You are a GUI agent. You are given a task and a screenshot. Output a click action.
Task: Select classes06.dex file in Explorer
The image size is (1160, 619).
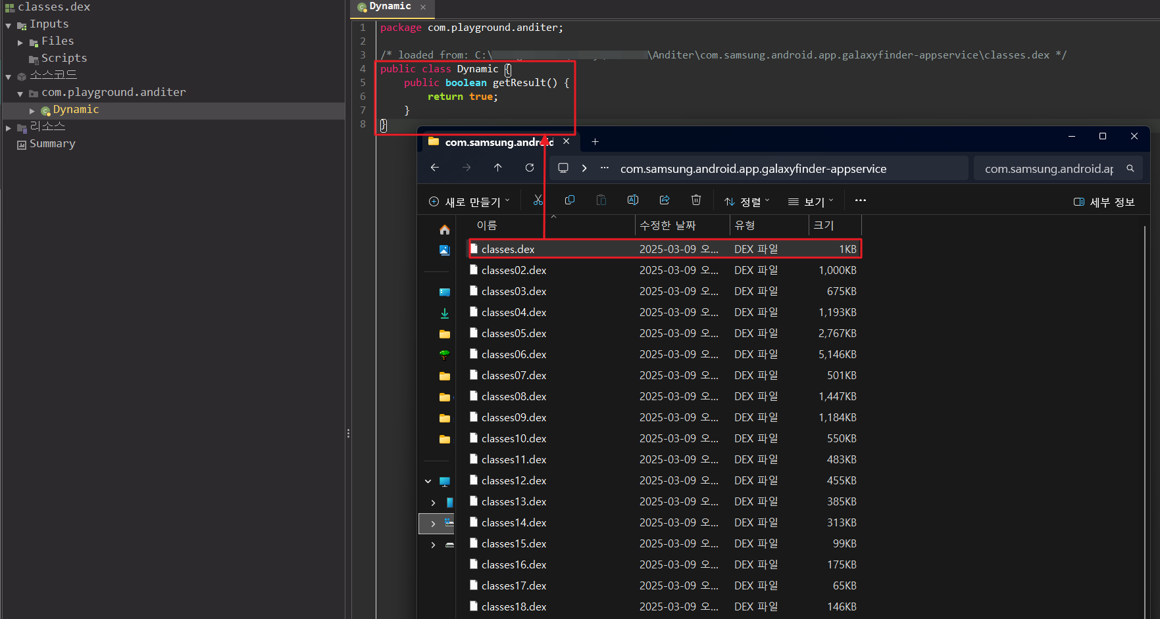(x=664, y=354)
